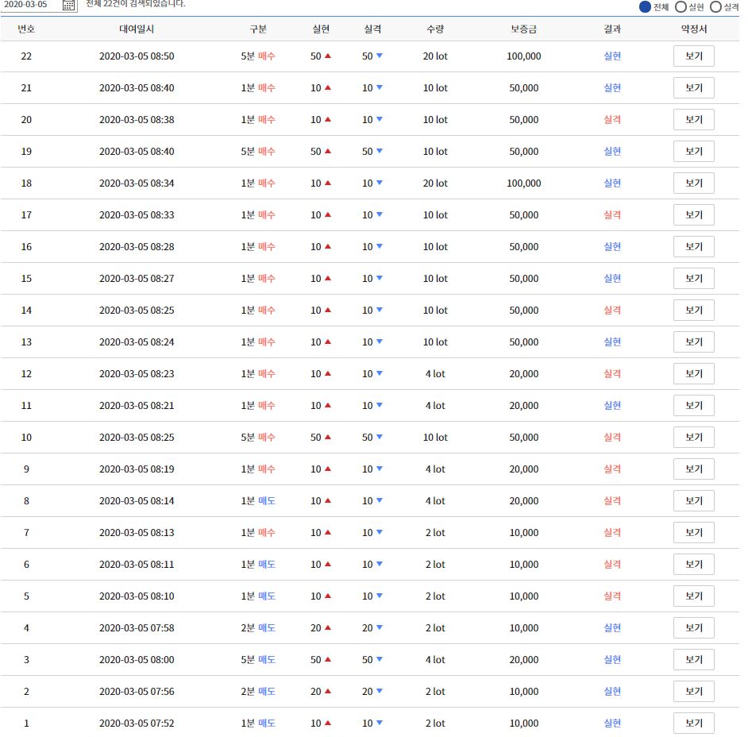Click the 번호 column header

pos(26,29)
